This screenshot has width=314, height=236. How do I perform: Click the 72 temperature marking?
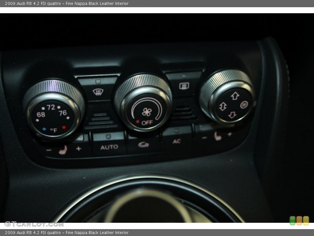click(51, 108)
